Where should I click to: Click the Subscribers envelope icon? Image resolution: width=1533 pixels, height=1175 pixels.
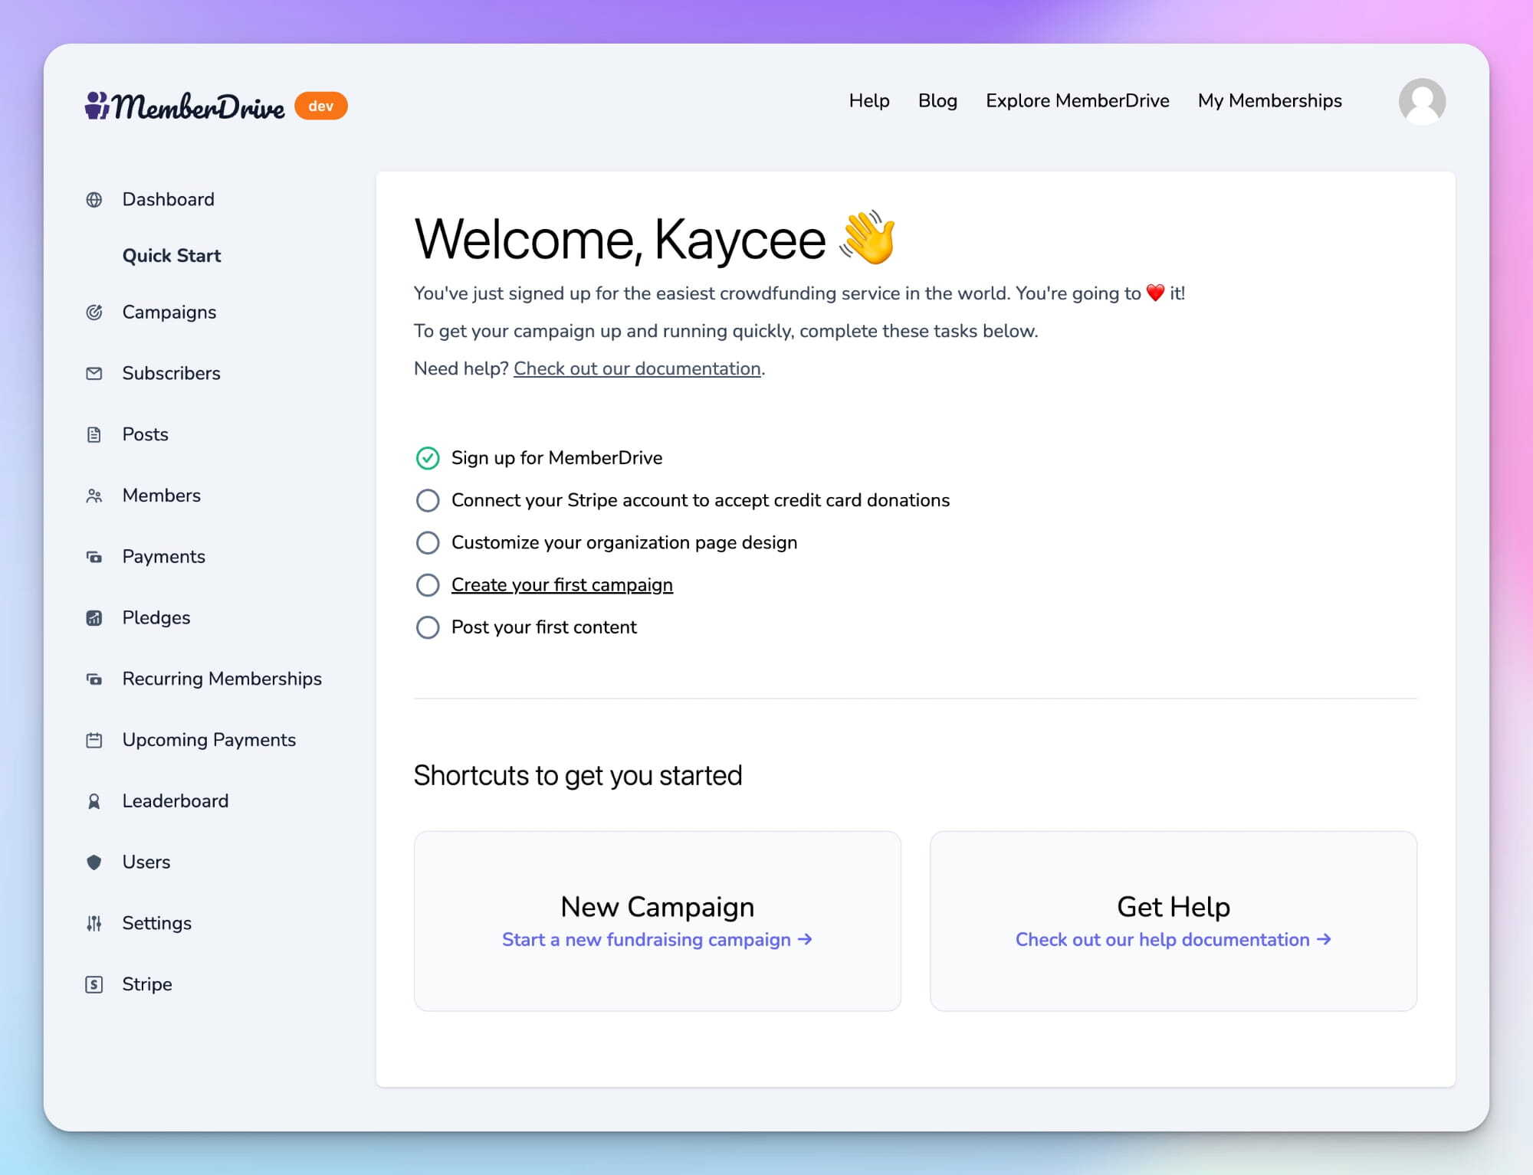(x=94, y=374)
